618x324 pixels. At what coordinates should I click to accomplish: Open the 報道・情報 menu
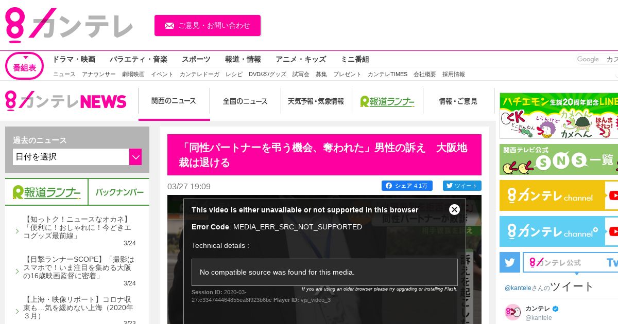click(x=243, y=59)
